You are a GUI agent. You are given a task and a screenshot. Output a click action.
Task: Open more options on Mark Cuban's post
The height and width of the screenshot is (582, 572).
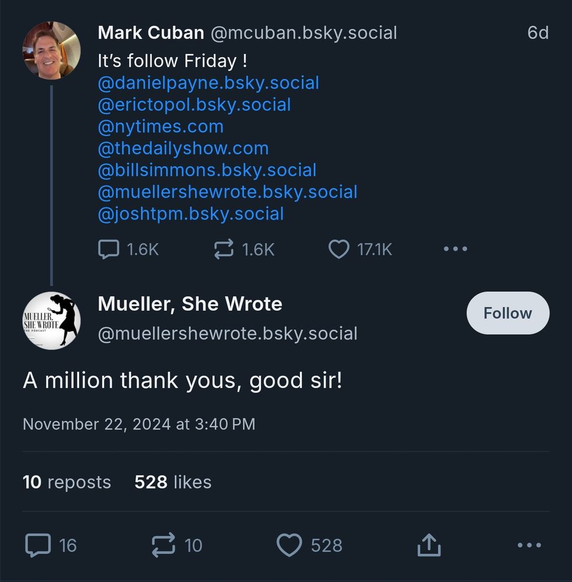coord(455,249)
